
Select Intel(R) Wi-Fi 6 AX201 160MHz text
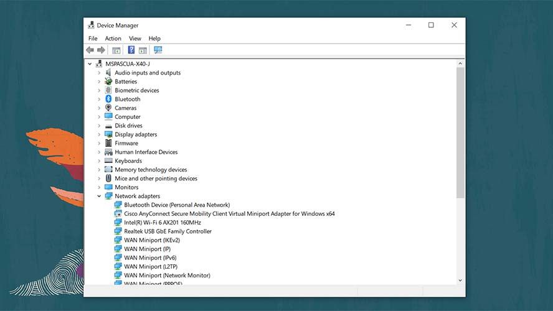point(163,222)
